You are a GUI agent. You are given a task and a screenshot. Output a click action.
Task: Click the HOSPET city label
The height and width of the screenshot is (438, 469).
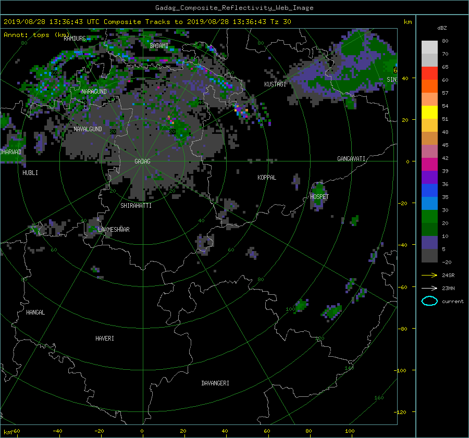pyautogui.click(x=319, y=197)
